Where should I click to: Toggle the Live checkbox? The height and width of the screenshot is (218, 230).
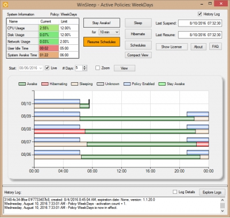point(47,68)
